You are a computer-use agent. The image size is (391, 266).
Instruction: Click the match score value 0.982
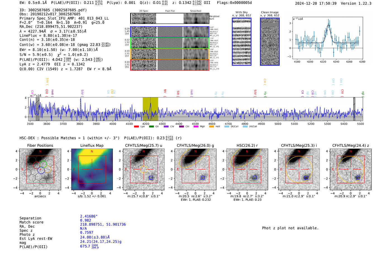[x=85, y=221]
